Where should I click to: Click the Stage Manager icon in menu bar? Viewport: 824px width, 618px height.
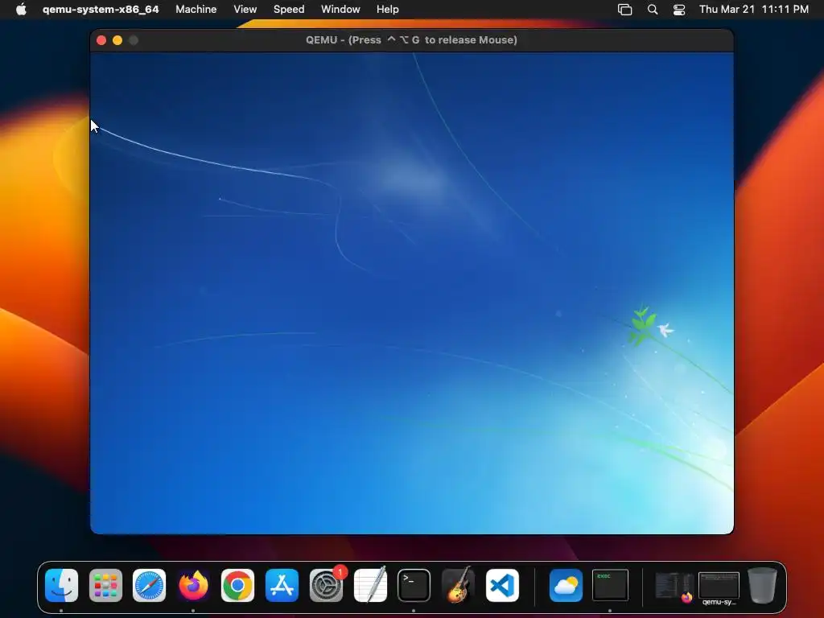tap(624, 10)
